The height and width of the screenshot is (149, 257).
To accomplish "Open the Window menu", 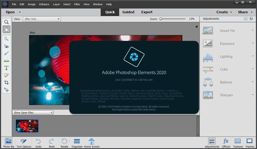I will (97, 4).
